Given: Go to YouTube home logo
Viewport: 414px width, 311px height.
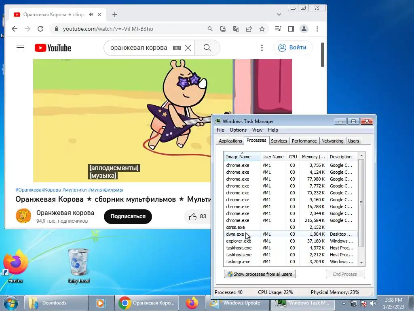Looking at the screenshot, I should click(53, 48).
